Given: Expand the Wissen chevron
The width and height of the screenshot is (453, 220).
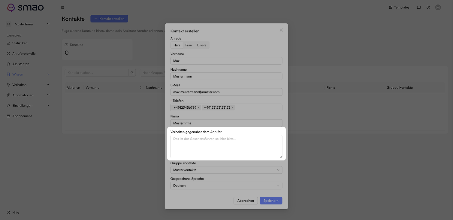Looking at the screenshot, I should click(x=48, y=74).
